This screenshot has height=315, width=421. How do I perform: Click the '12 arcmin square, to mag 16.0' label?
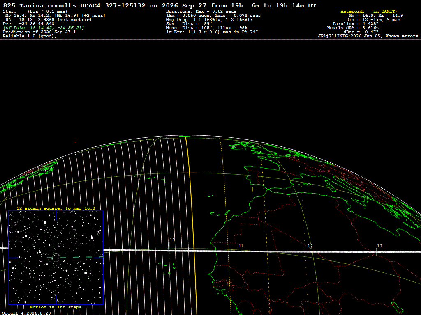(x=56, y=208)
